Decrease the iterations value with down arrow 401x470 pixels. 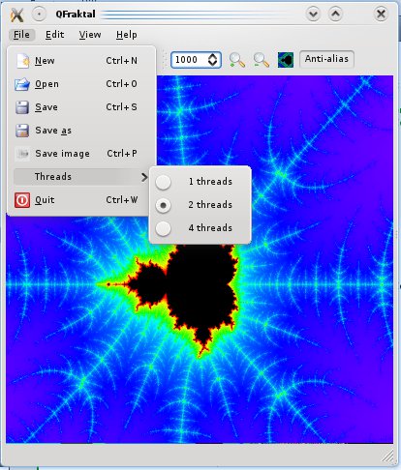pyautogui.click(x=212, y=64)
